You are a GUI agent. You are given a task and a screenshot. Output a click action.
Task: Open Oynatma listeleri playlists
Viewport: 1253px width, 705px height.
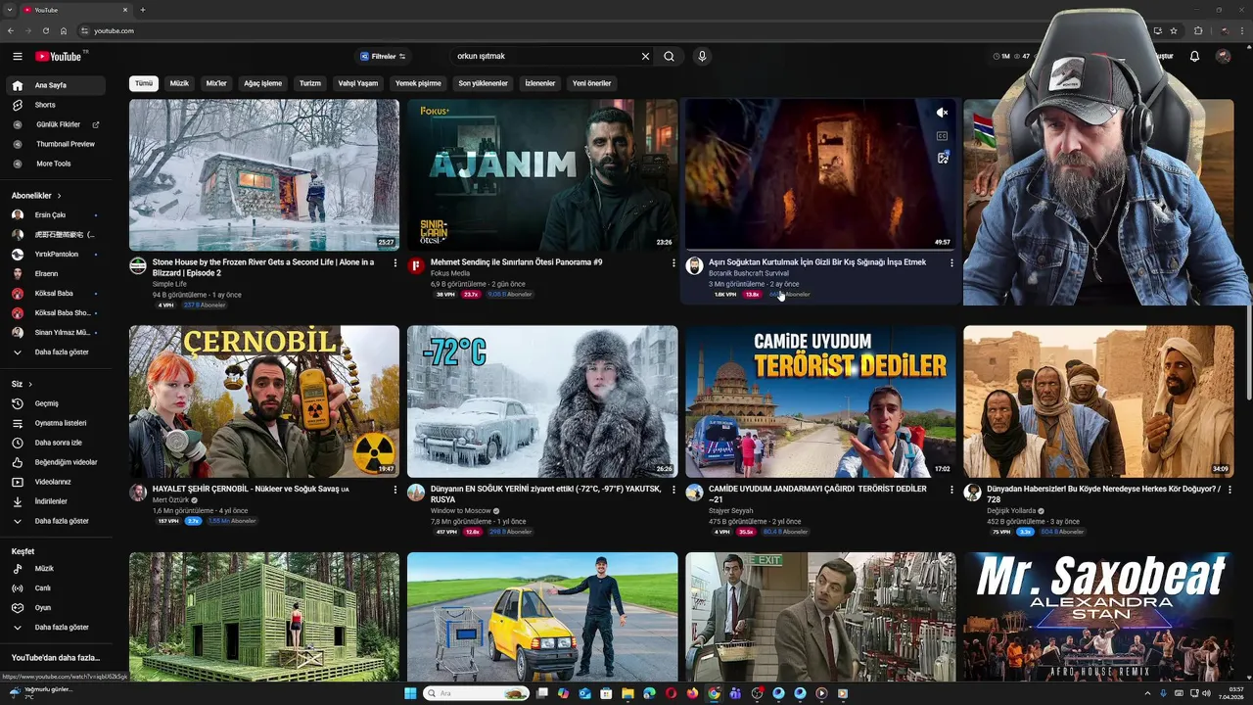(54, 423)
